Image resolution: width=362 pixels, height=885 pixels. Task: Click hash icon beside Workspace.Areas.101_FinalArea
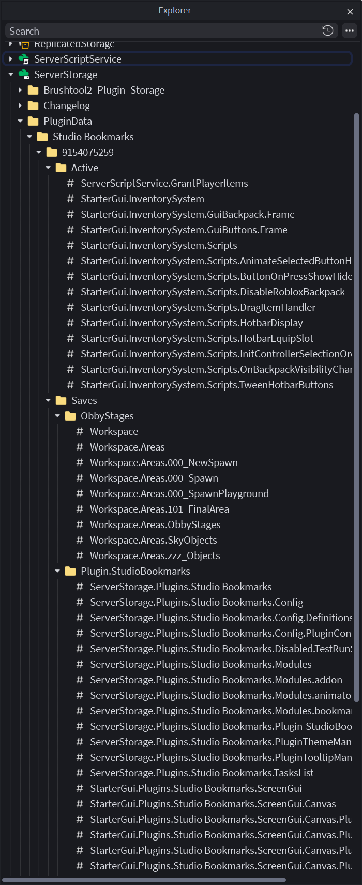80,509
